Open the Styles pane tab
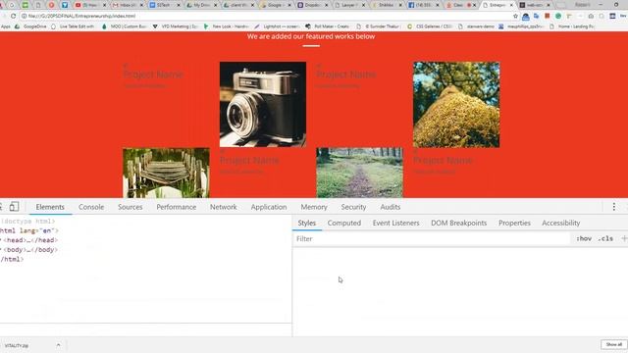 click(x=307, y=223)
